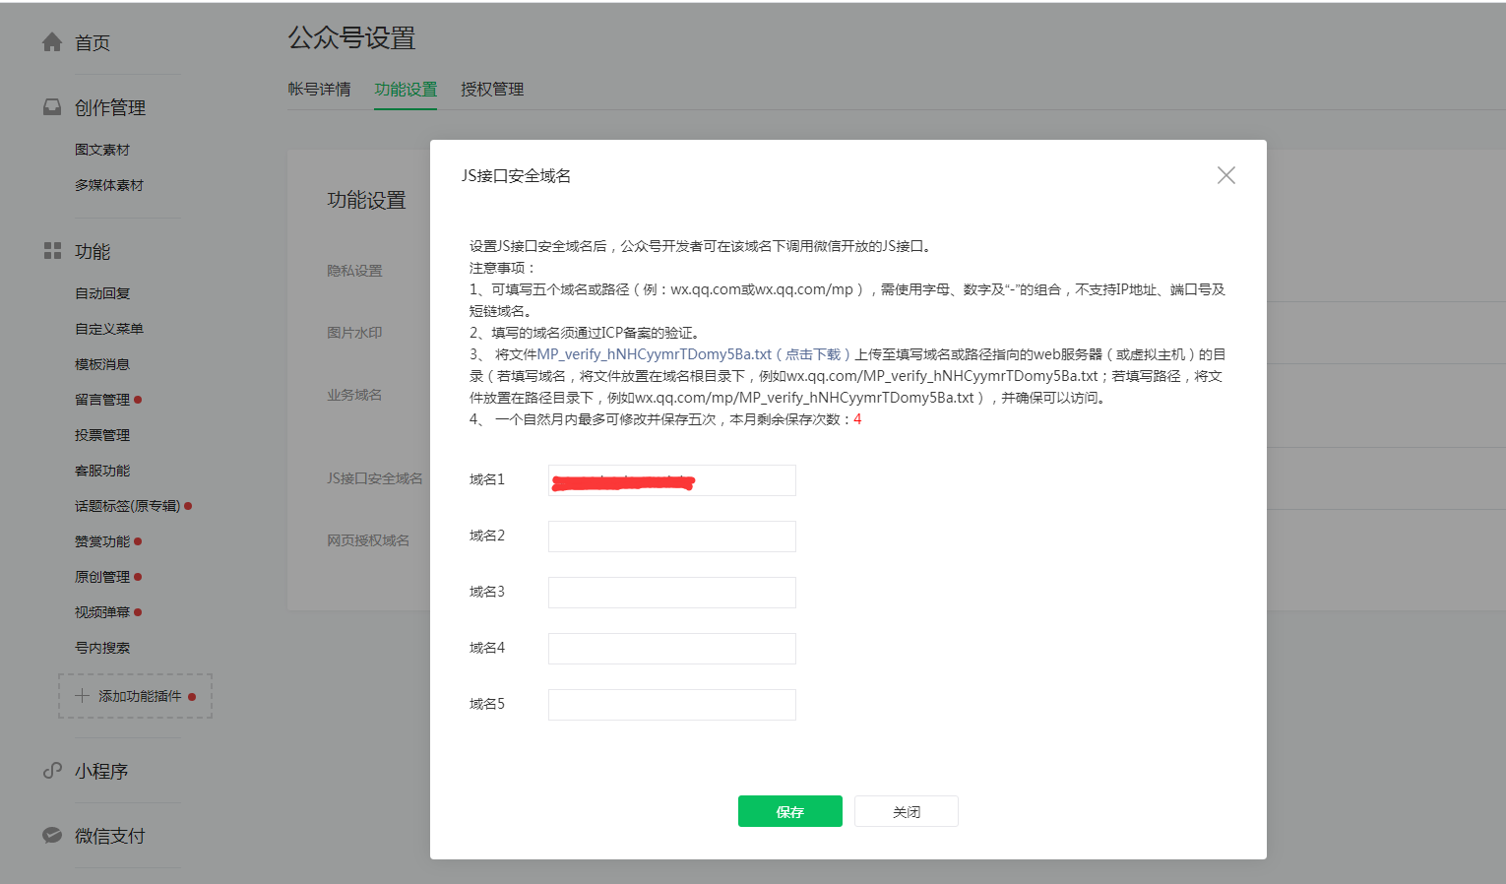Viewport: 1506px width, 884px height.
Task: Select the 创作管理 sidebar icon
Action: (x=51, y=106)
